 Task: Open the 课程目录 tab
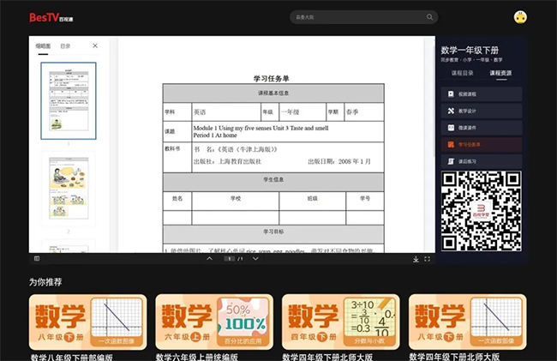pos(462,73)
